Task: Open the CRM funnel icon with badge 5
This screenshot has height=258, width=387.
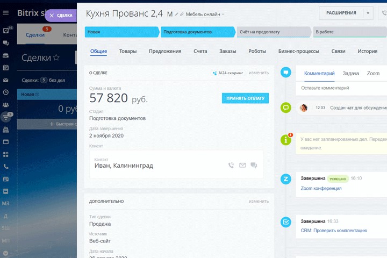Action: [6, 117]
